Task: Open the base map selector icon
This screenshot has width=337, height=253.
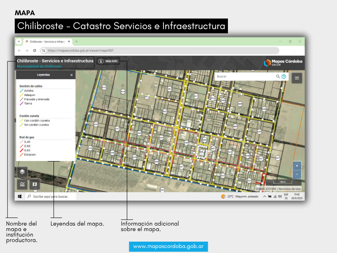Action: click(35, 184)
